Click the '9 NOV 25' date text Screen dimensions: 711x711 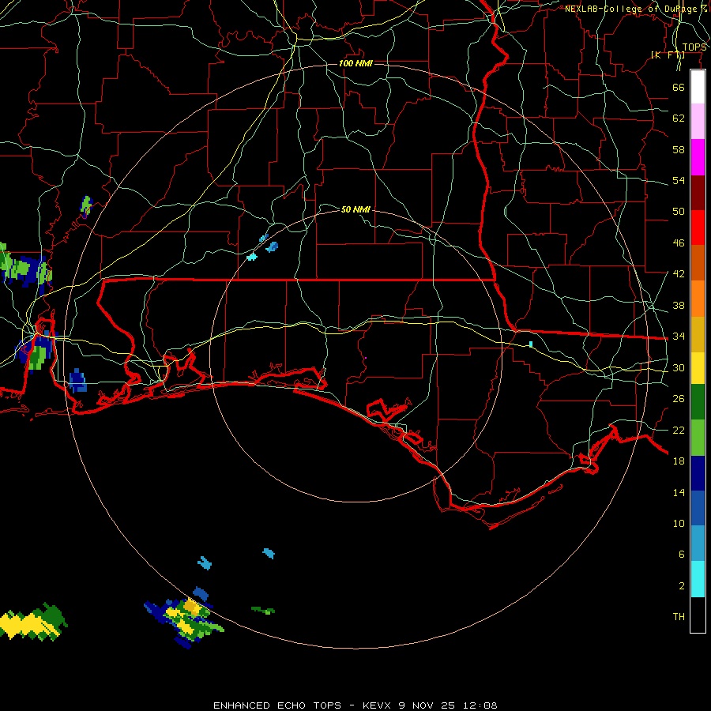(x=427, y=705)
